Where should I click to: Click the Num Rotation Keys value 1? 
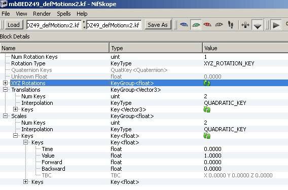click(205, 57)
